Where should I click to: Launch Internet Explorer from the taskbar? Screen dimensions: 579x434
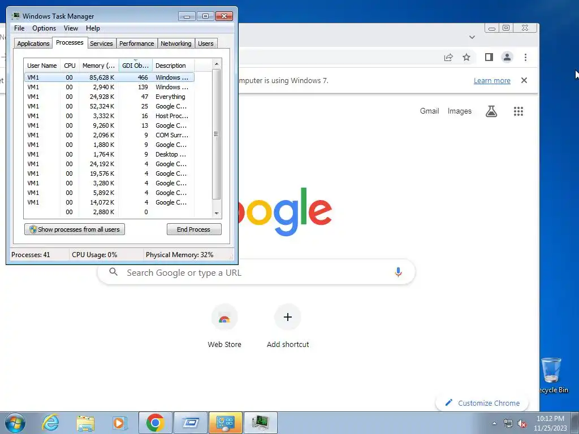point(50,423)
